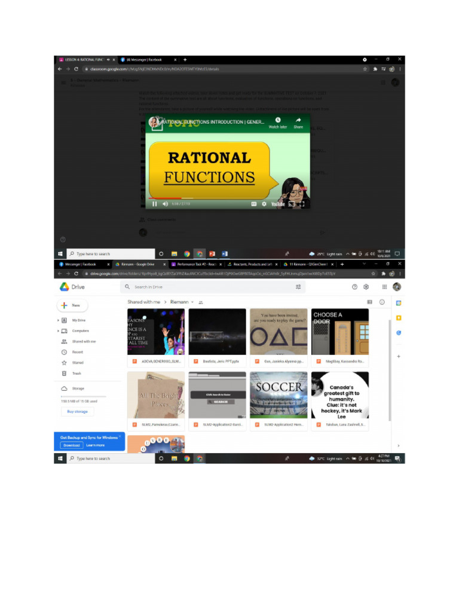
Task: Pause the Rational Functions video
Action: tap(155, 204)
